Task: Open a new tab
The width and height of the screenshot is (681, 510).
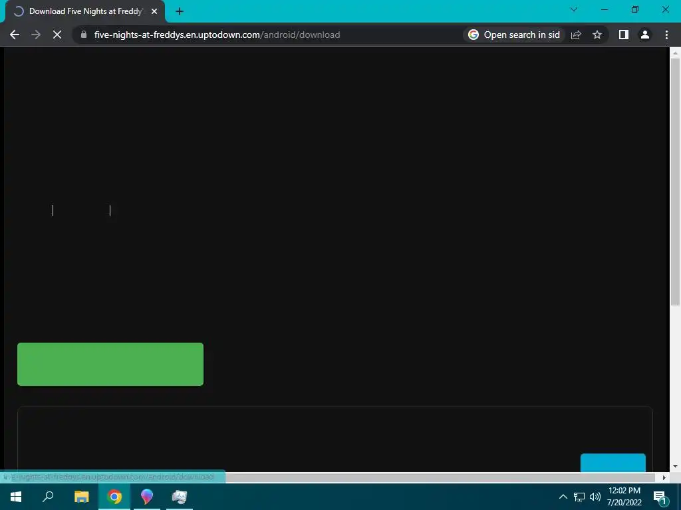Action: 180,11
